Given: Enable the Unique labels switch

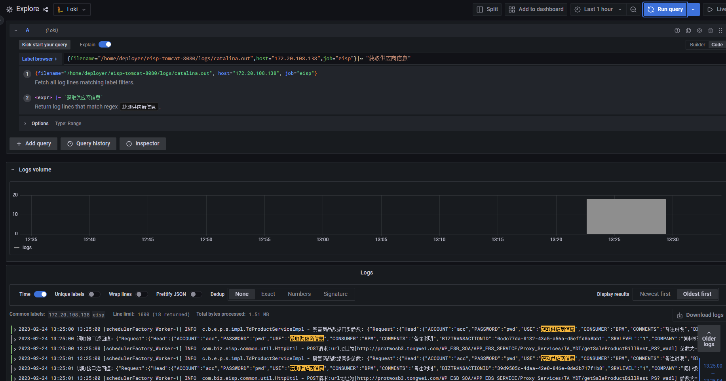Looking at the screenshot, I should (94, 294).
